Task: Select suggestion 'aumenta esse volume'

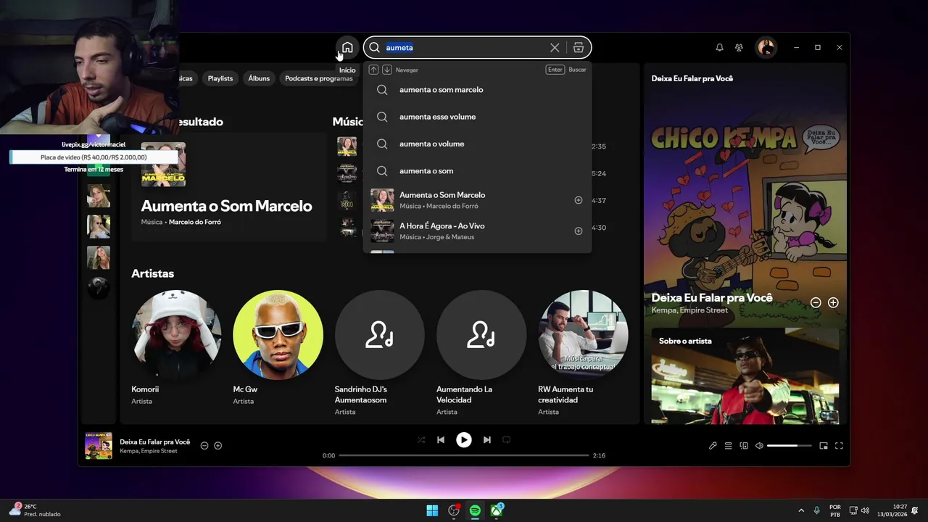Action: 477,117
